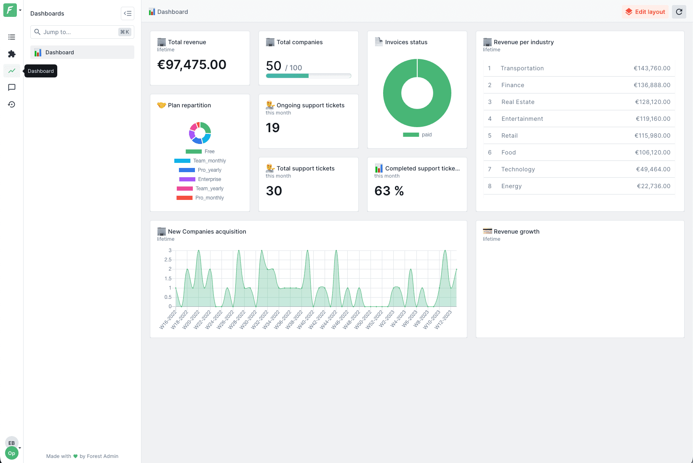The height and width of the screenshot is (463, 693).
Task: Expand the project switcher arrow
Action: click(20, 10)
